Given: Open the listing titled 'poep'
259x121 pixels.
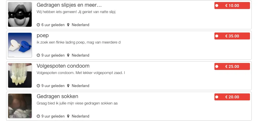Looking at the screenshot, I should pyautogui.click(x=43, y=36).
